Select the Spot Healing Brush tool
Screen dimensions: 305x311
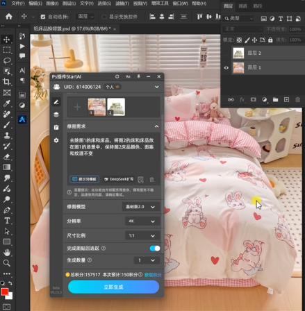pyautogui.click(x=7, y=114)
